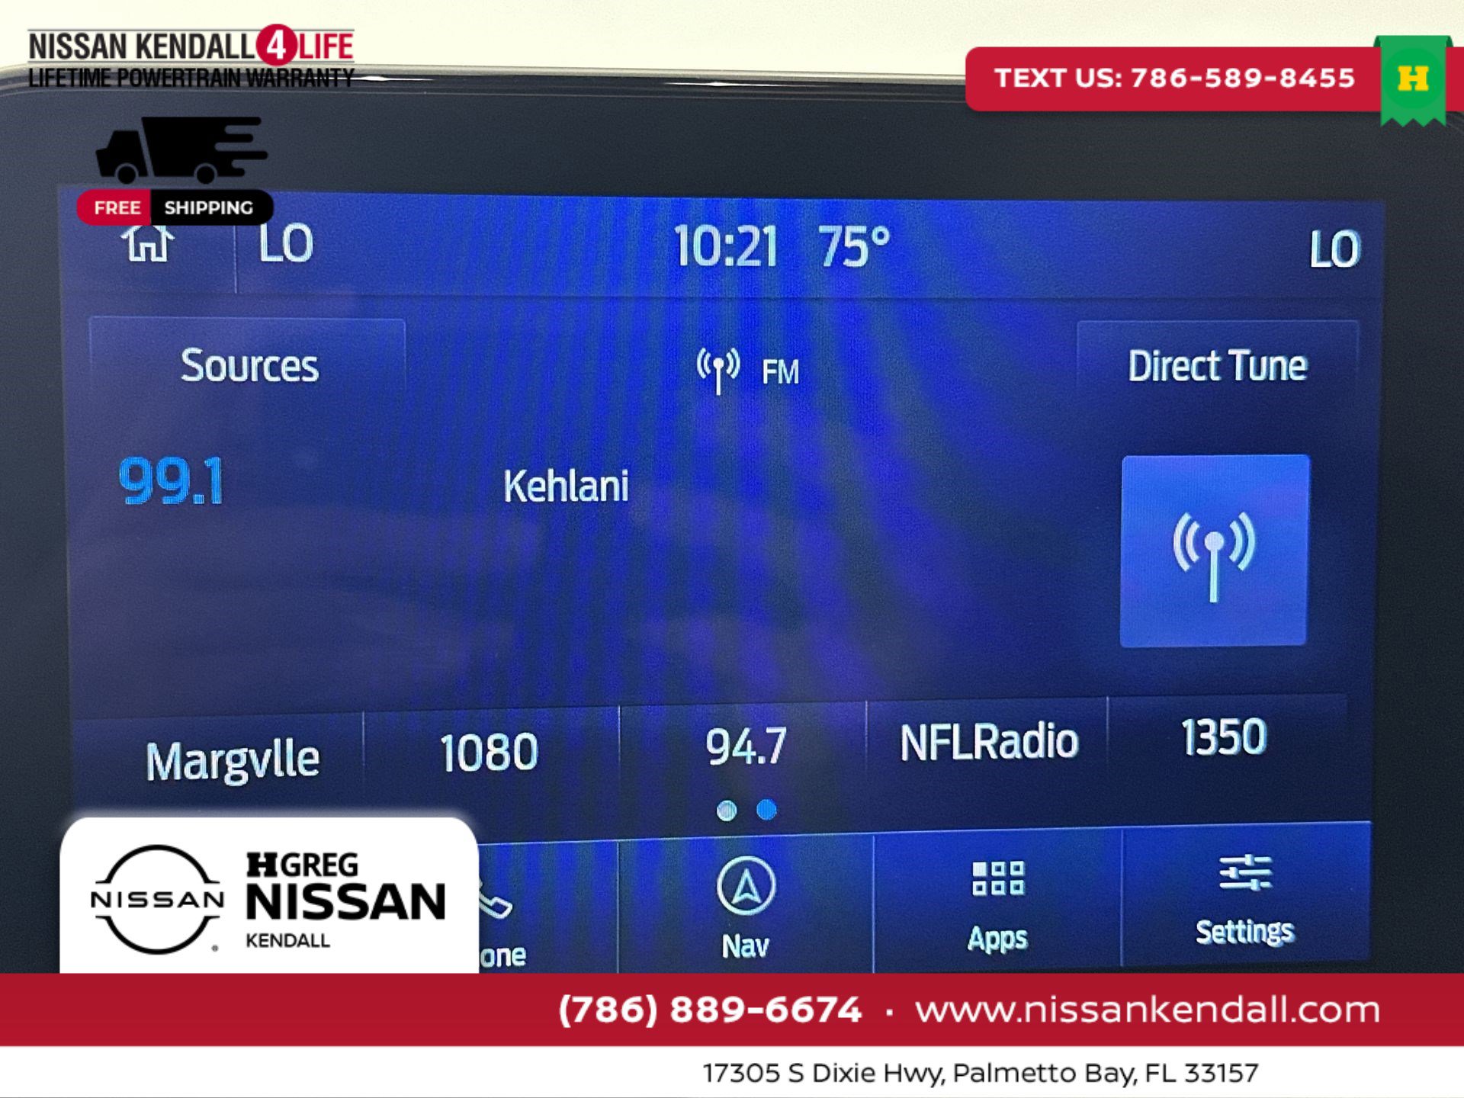The width and height of the screenshot is (1464, 1098).
Task: Select the 94.7 preset
Action: 745,746
